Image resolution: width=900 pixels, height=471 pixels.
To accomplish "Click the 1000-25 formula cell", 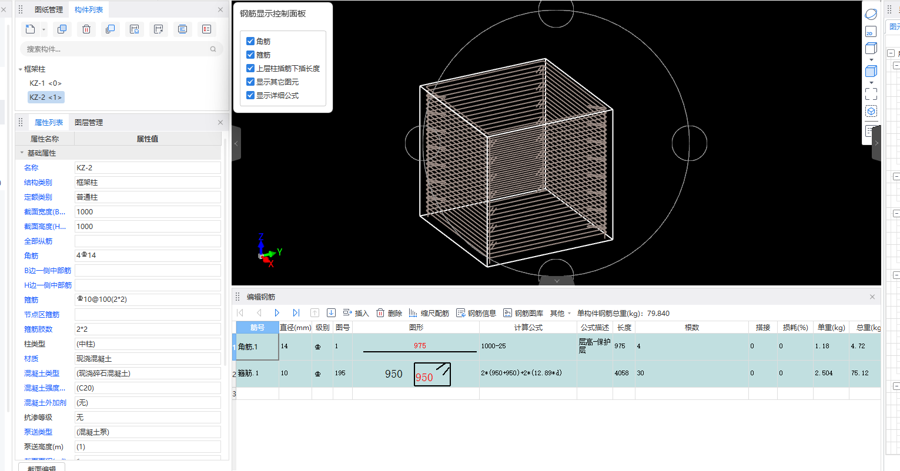I will (528, 346).
